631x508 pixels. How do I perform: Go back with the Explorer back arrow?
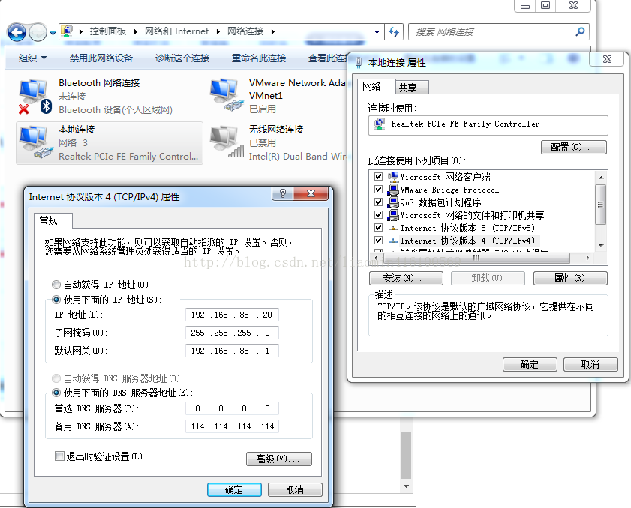17,32
